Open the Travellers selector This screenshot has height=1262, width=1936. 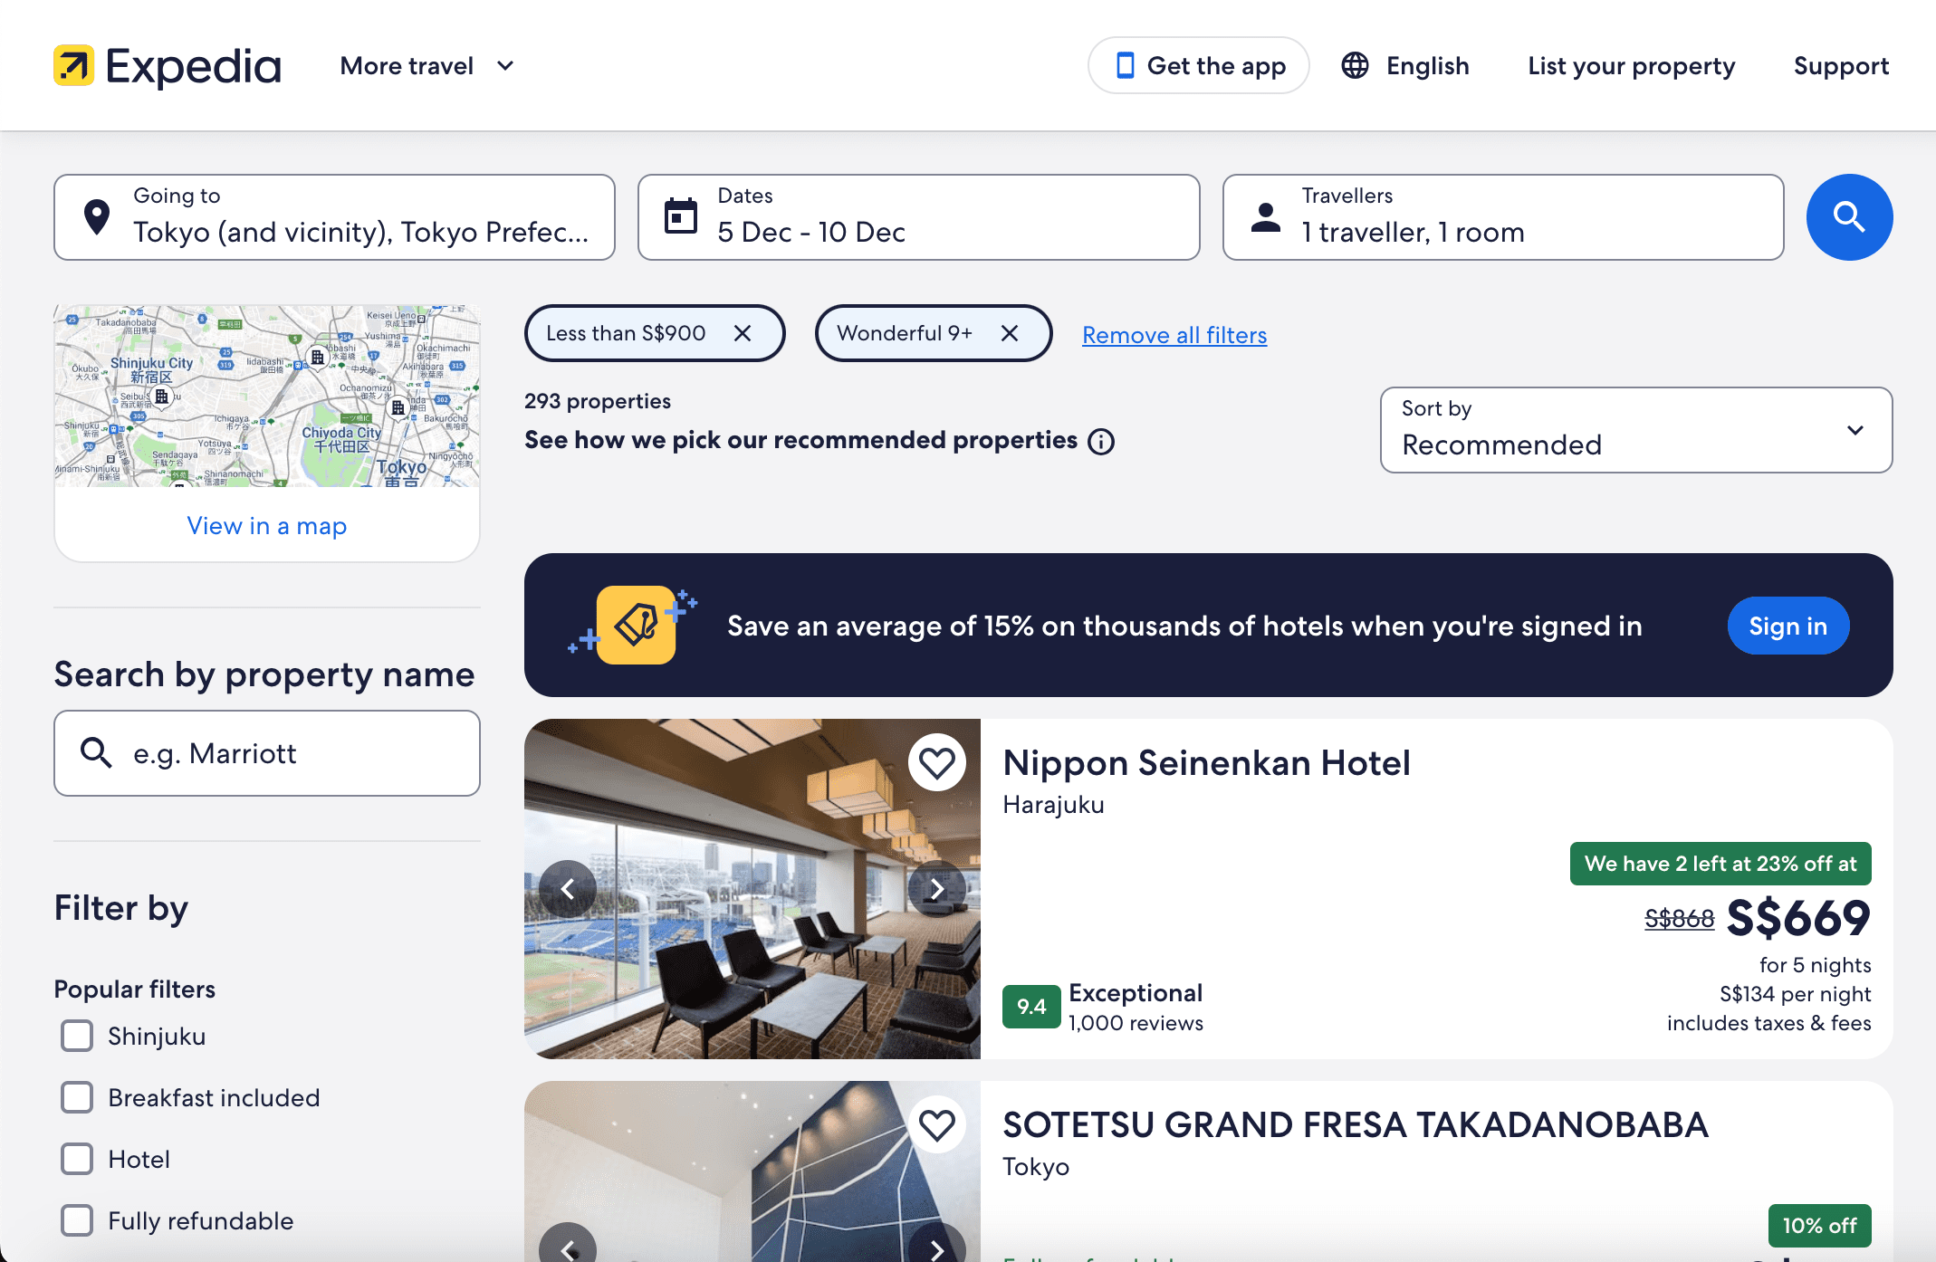(1502, 217)
